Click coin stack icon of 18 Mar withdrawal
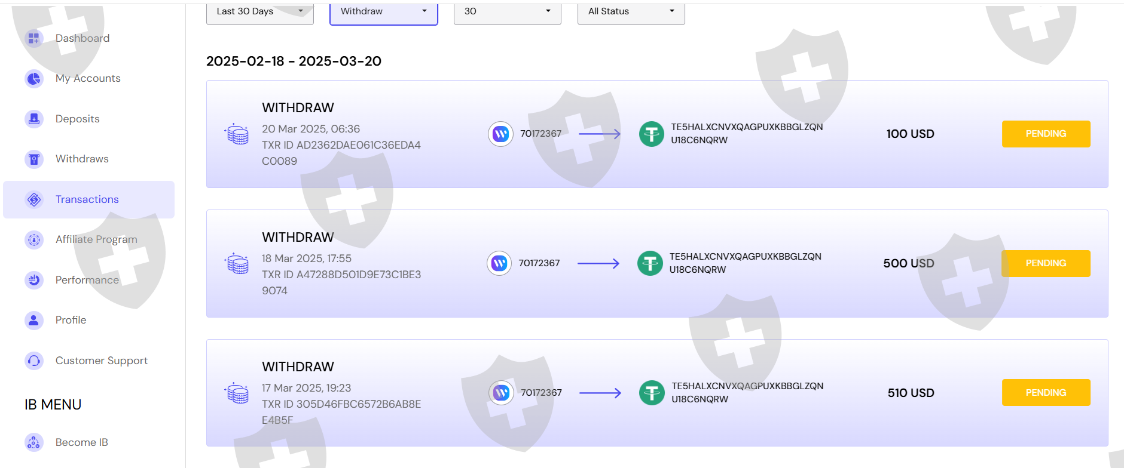Screen dimensions: 1124x468 point(237,263)
